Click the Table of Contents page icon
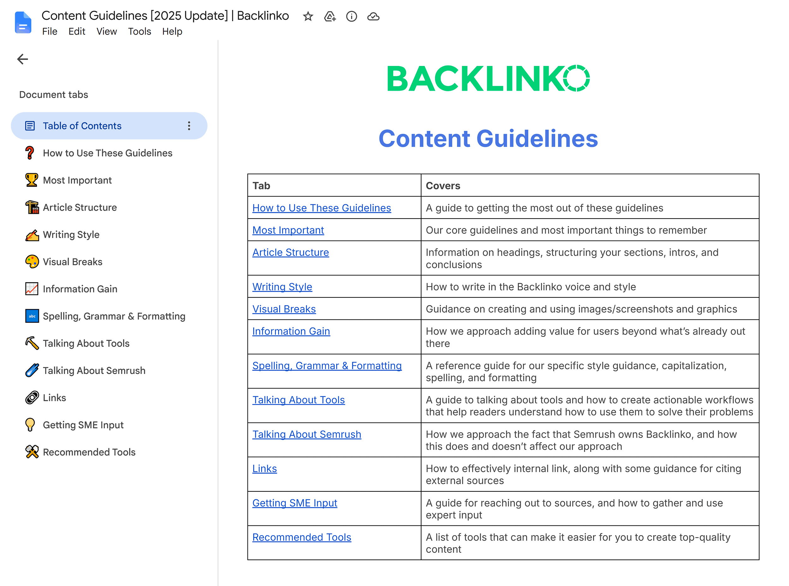This screenshot has height=586, width=789. (30, 126)
